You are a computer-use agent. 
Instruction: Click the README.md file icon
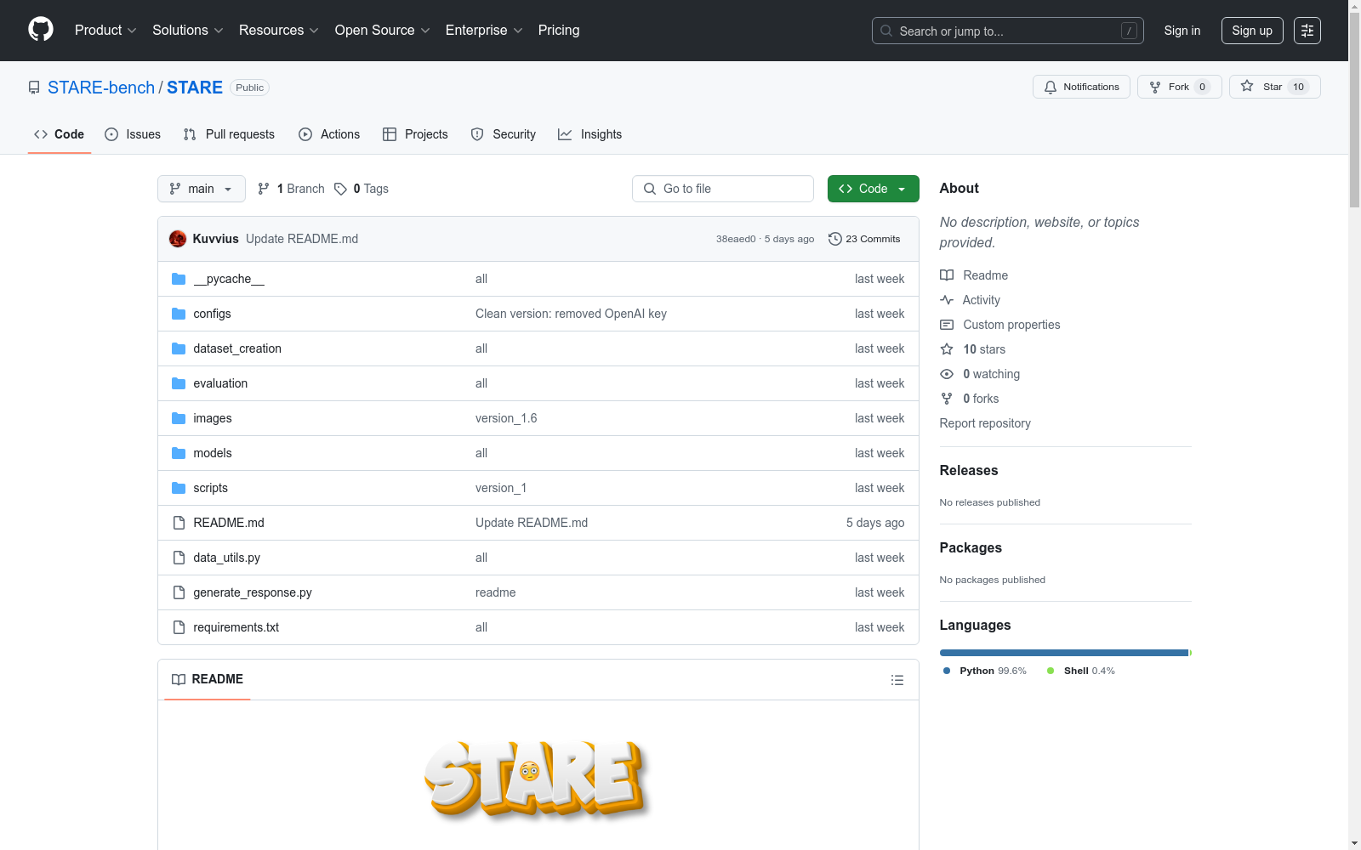pyautogui.click(x=179, y=523)
